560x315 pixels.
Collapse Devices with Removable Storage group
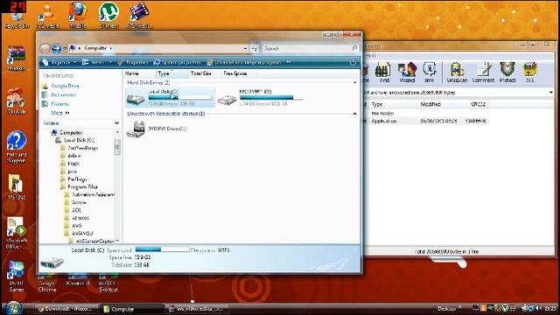[x=354, y=114]
